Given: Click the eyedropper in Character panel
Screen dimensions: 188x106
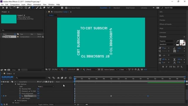Looking at the screenshot, I should tap(177, 41).
